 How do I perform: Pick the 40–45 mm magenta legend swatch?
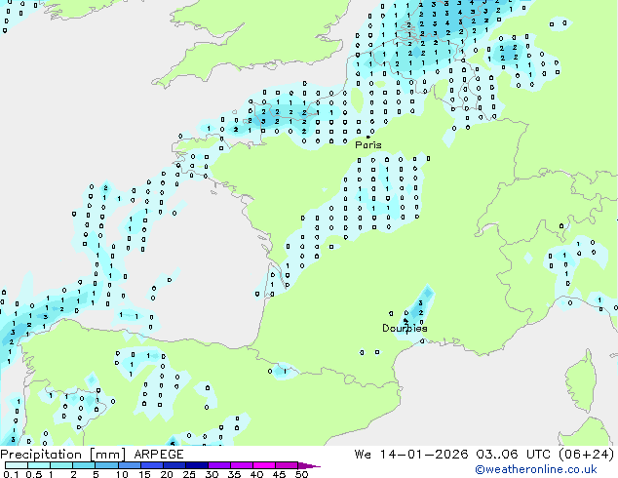[x=264, y=465]
